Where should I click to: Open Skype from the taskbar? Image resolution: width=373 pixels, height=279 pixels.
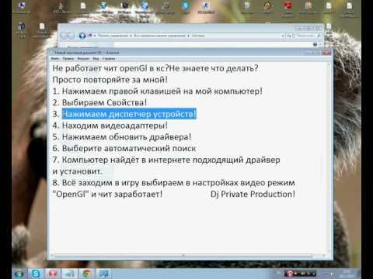(x=36, y=274)
